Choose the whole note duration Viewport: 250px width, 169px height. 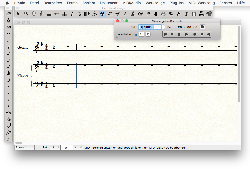coord(9,33)
